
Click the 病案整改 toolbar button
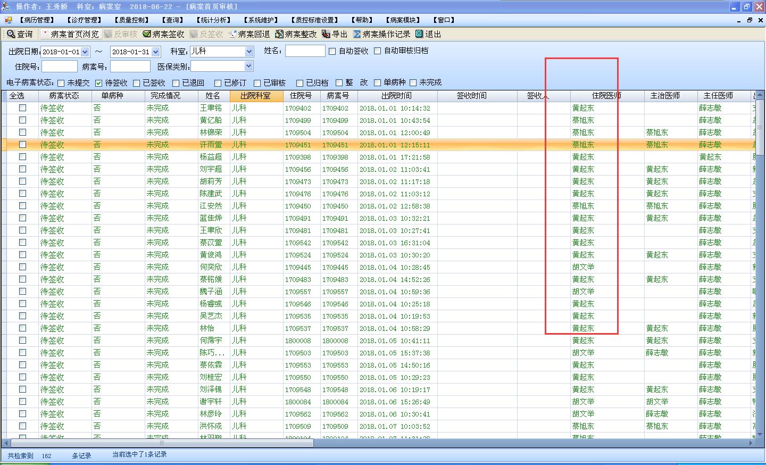[296, 34]
